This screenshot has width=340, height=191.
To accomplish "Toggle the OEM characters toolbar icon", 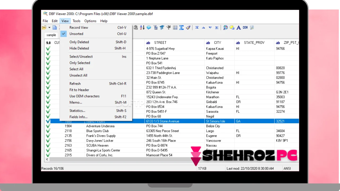I will coord(245,27).
